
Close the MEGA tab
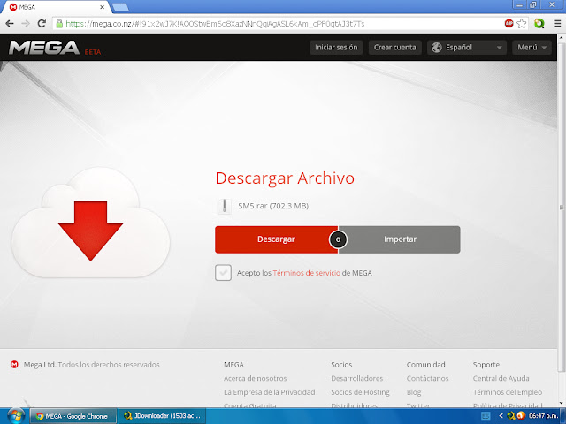click(x=103, y=7)
